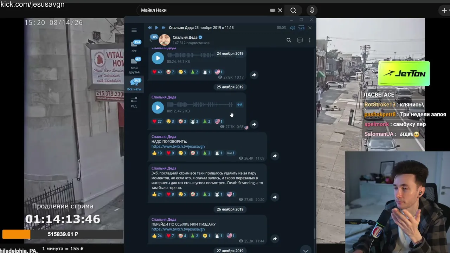The image size is (450, 253).
Task: Change the 1.2X playback speed
Action: 301,28
